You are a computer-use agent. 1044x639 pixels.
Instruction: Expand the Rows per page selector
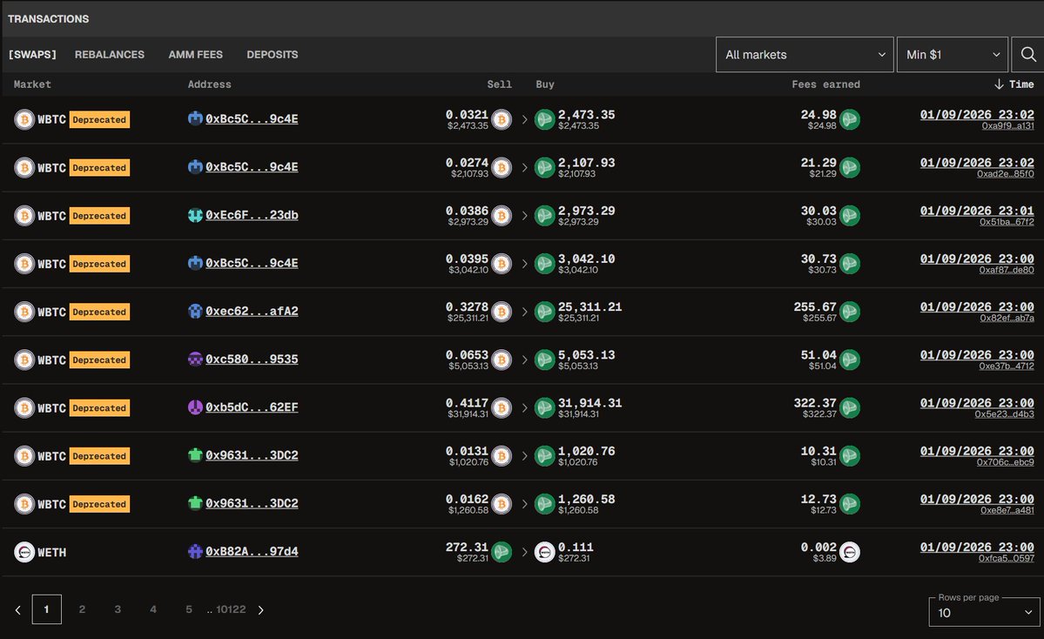984,612
